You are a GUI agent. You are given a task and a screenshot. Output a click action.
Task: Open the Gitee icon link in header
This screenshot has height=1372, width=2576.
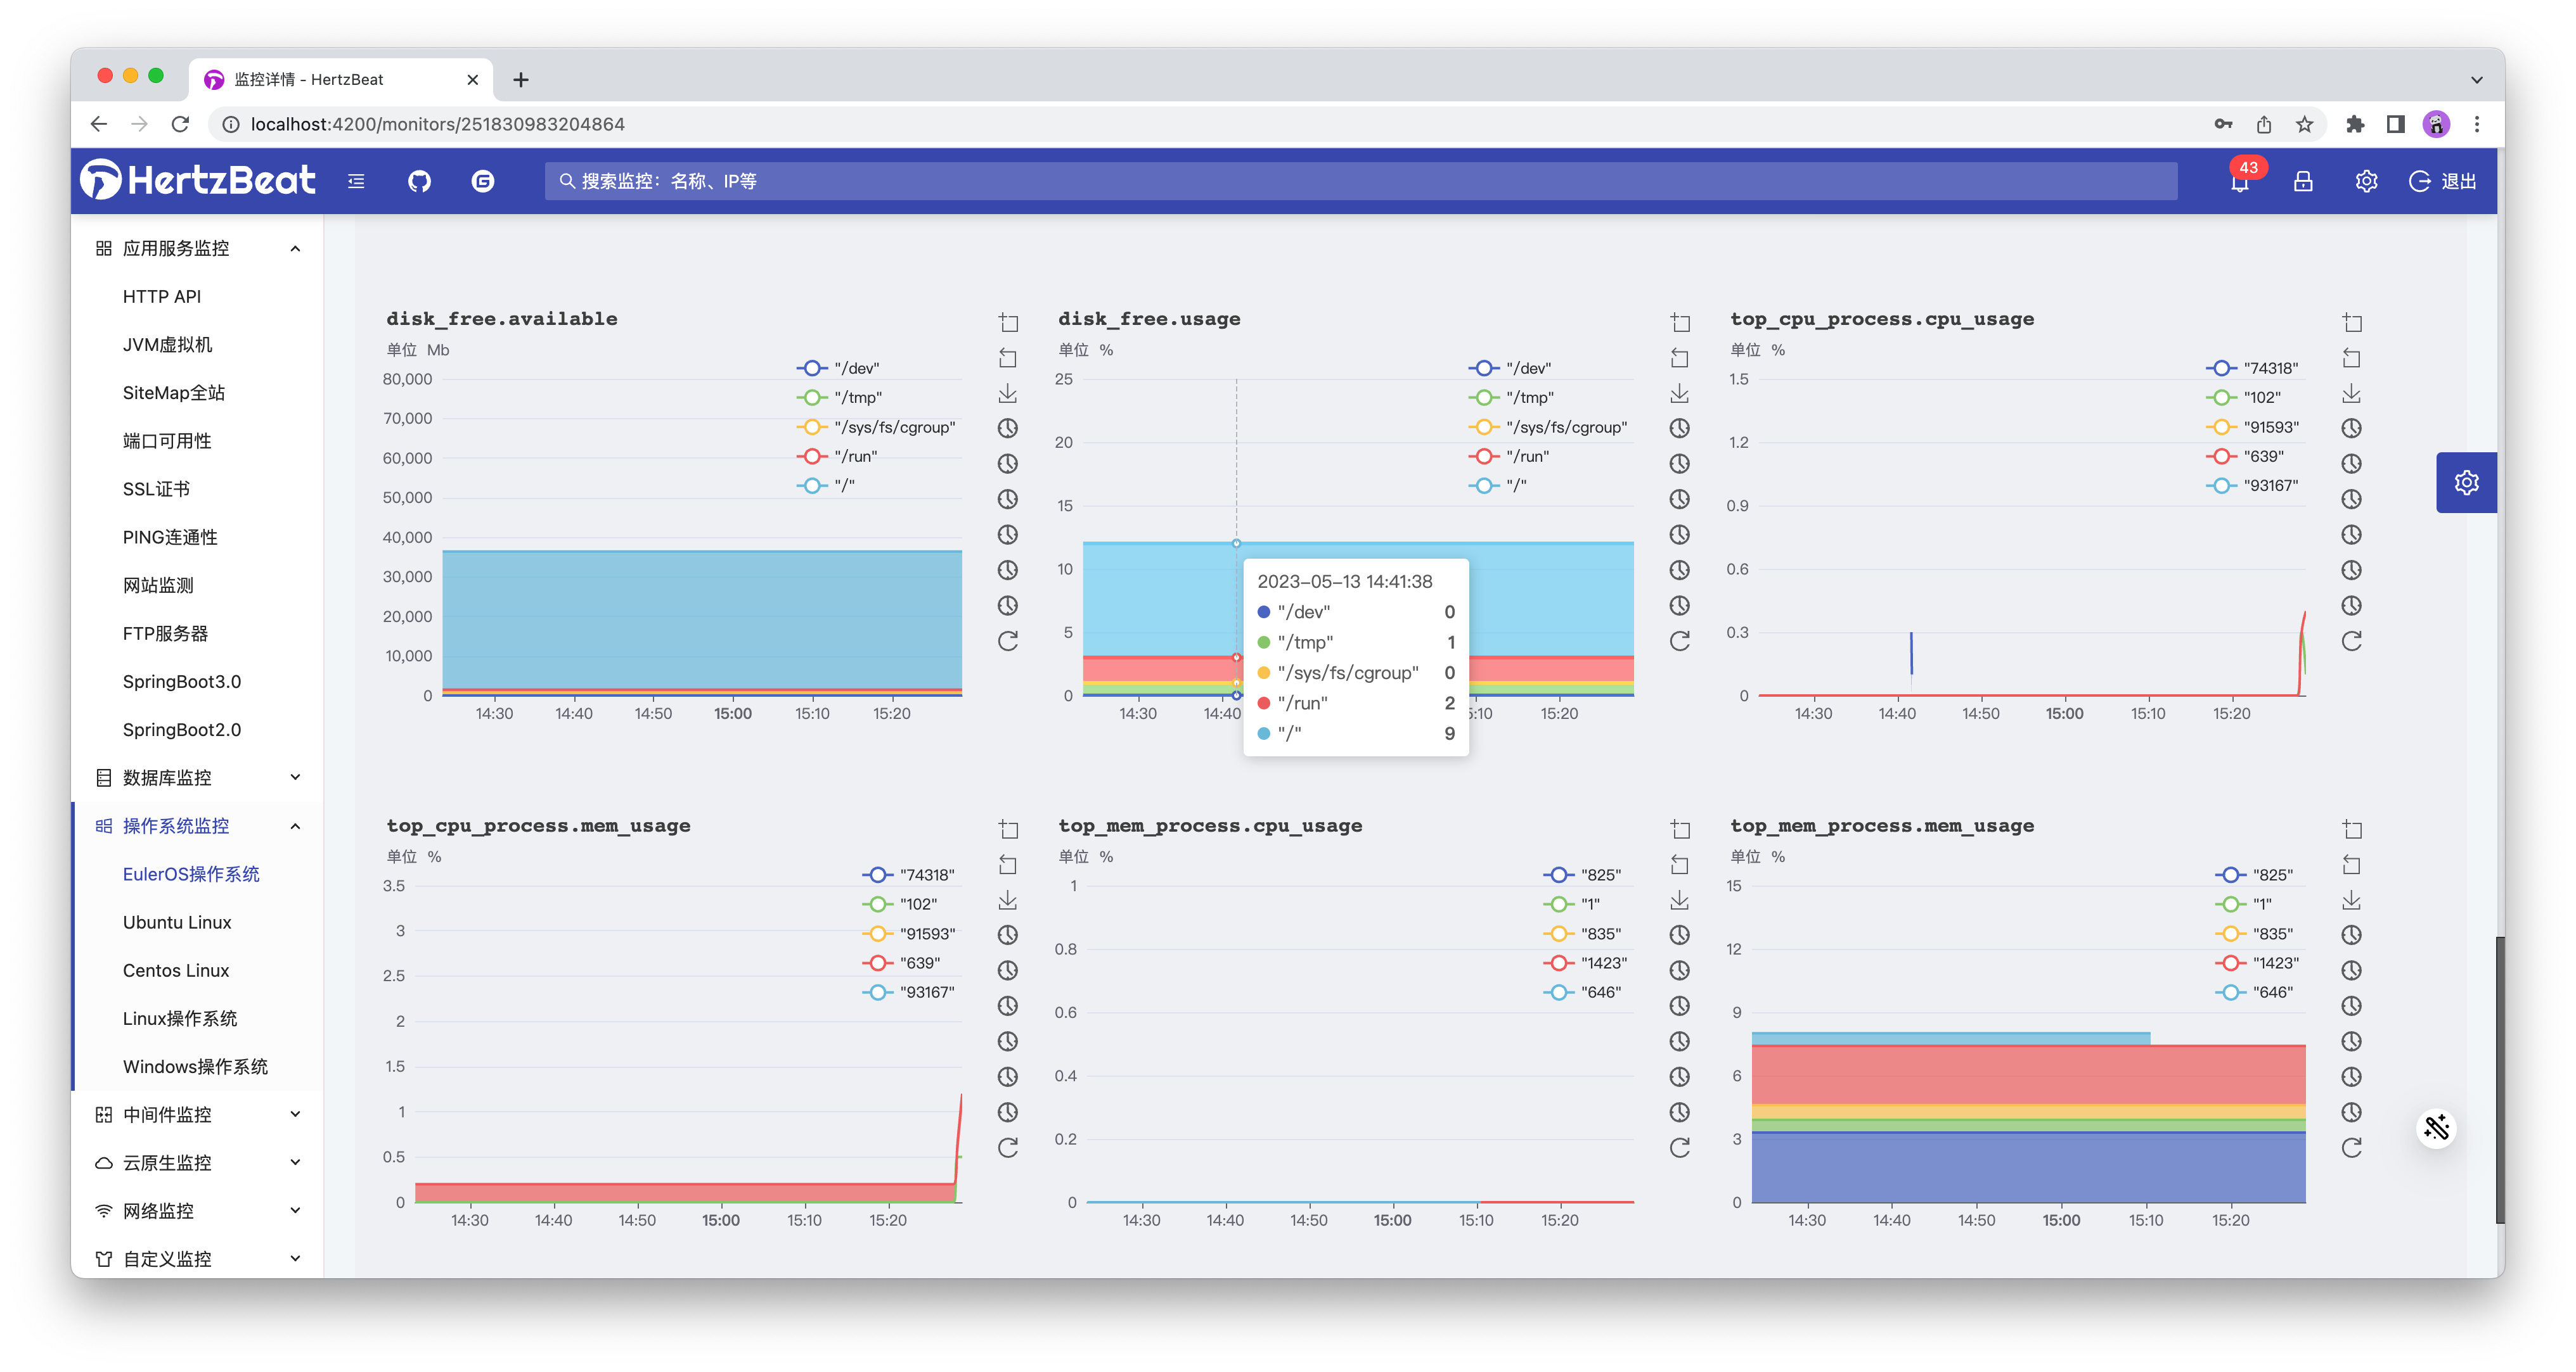483,181
